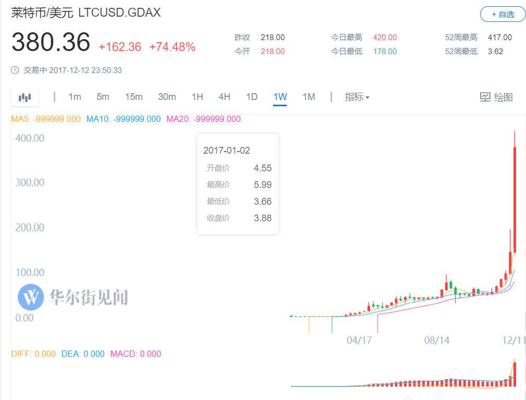Click the MA10 indicator label
Image resolution: width=526 pixels, height=400 pixels.
click(124, 119)
